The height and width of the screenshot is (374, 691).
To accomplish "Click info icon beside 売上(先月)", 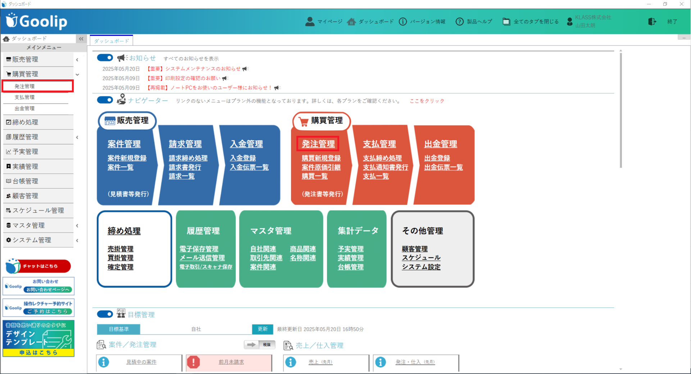I will pyautogui.click(x=291, y=362).
